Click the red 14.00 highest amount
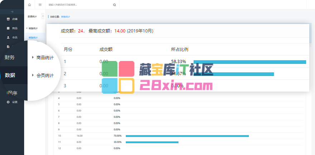Image resolution: width=315 pixels, height=155 pixels. click(x=120, y=31)
